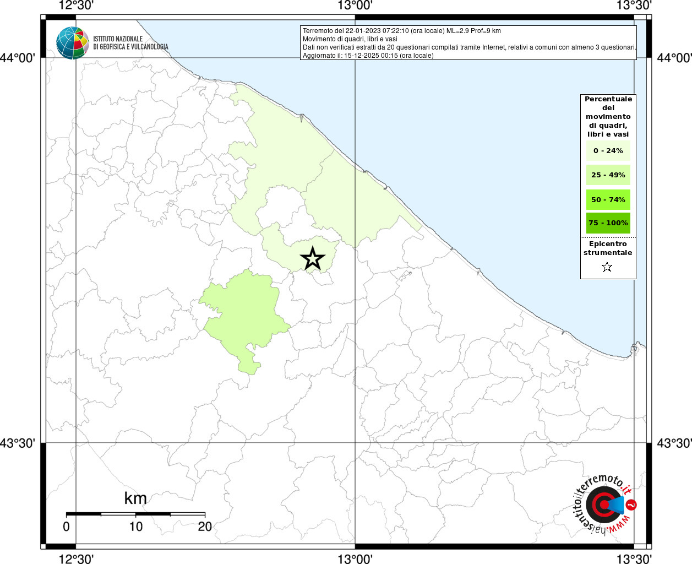The height and width of the screenshot is (564, 692).
Task: Click the black and white scale bar
Action: [x=135, y=514]
